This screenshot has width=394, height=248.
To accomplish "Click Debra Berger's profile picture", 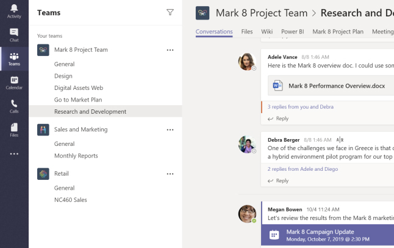I will (x=247, y=144).
